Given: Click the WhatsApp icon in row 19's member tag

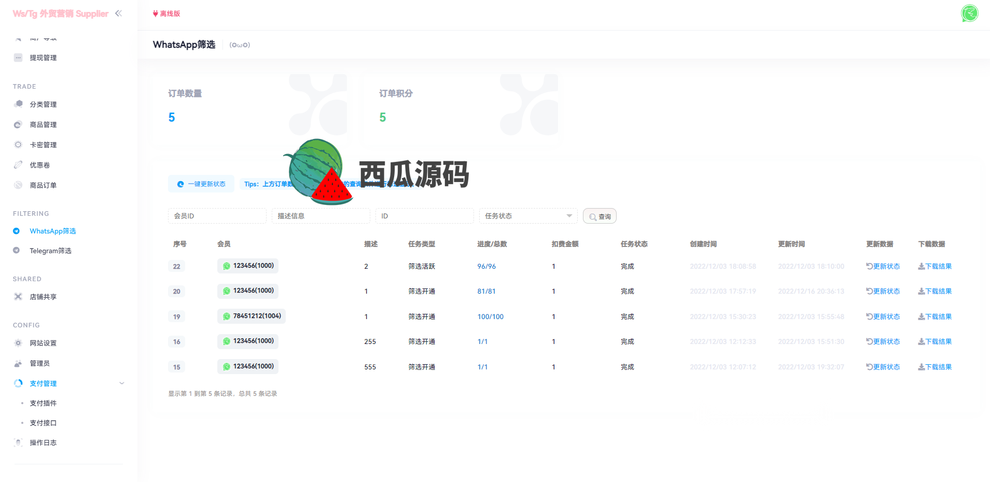Looking at the screenshot, I should pos(227,316).
